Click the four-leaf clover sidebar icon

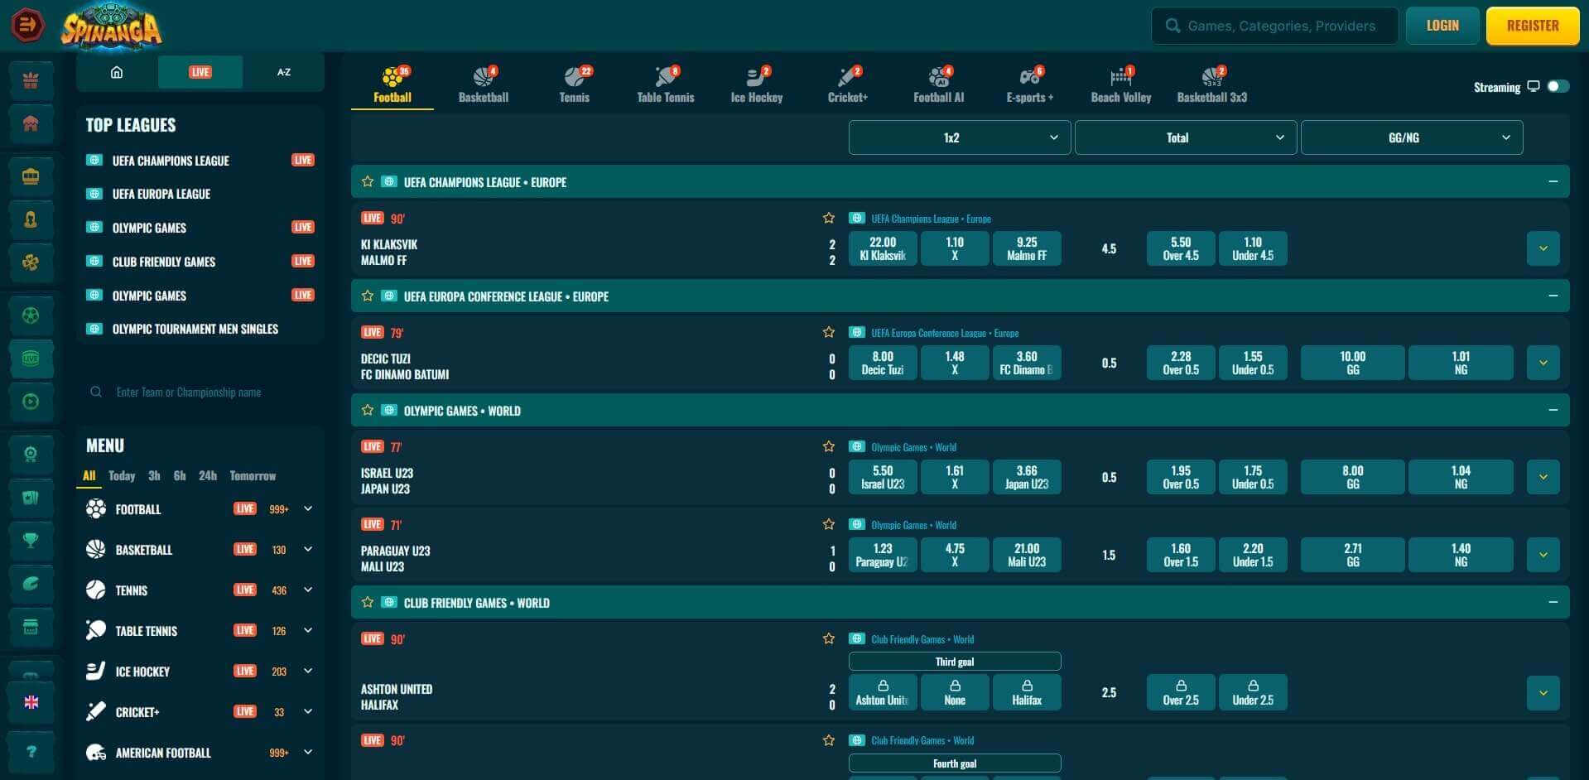tap(31, 262)
